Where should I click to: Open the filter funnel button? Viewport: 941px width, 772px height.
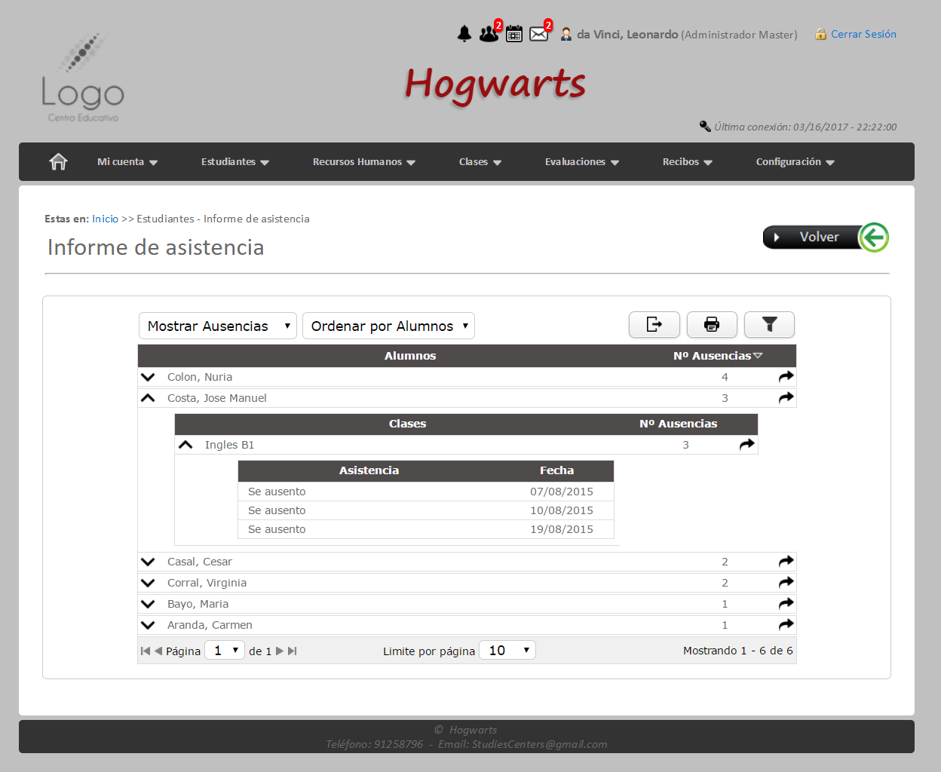(x=769, y=324)
